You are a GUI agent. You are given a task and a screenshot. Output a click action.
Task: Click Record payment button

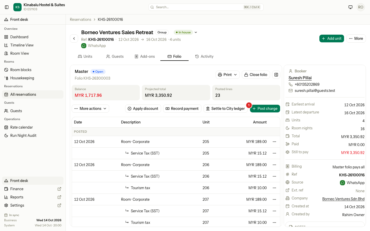182,109
